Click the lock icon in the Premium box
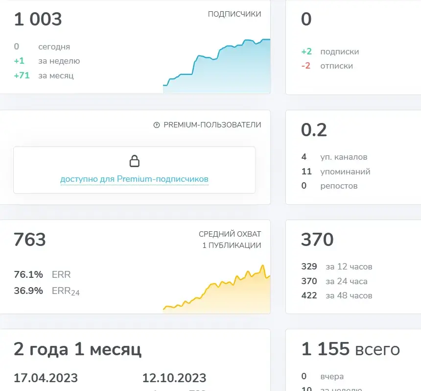The width and height of the screenshot is (421, 391). (135, 161)
